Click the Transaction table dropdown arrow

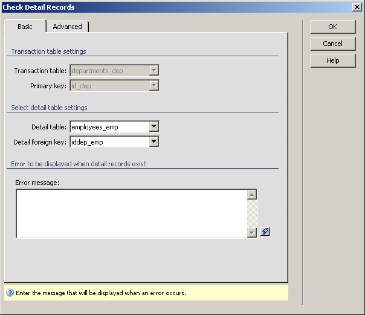[x=154, y=71]
